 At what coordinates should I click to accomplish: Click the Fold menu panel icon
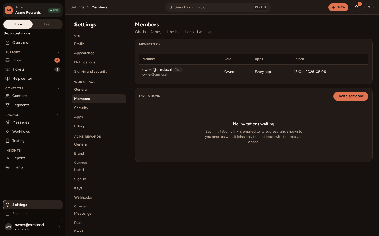pyautogui.click(x=8, y=214)
